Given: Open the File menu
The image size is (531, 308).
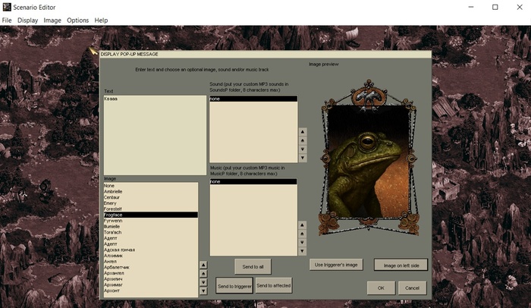Looking at the screenshot, I should [7, 20].
